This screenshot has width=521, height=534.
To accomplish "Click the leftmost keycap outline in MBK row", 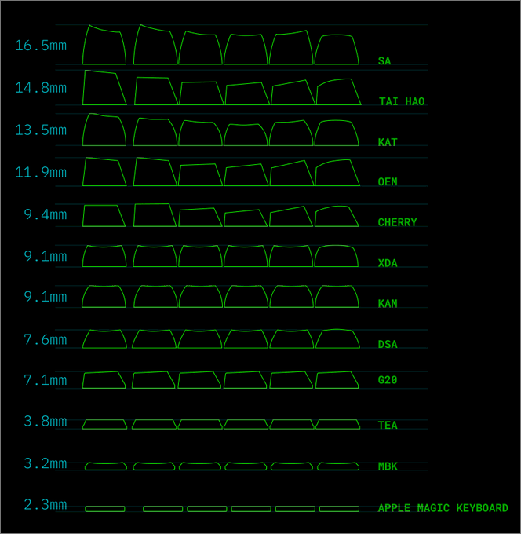I will (x=105, y=466).
